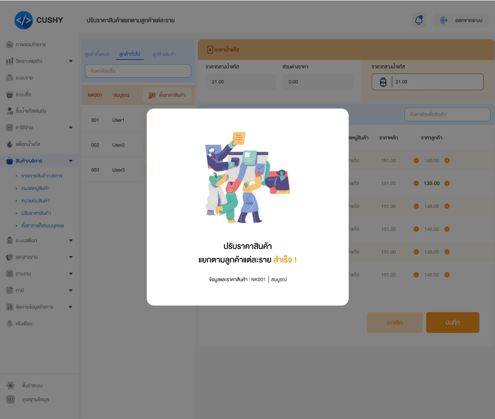Viewport: 495px width, 419px height.
Task: Click the ราคาหลัก column header
Action: pyautogui.click(x=389, y=138)
